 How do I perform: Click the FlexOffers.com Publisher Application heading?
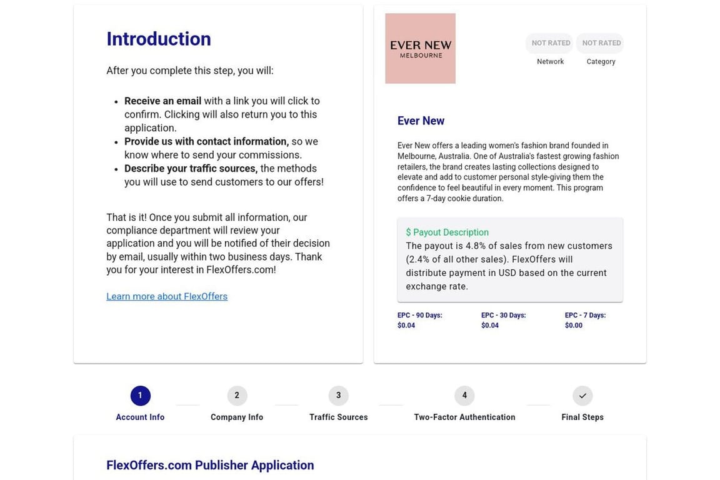[210, 465]
